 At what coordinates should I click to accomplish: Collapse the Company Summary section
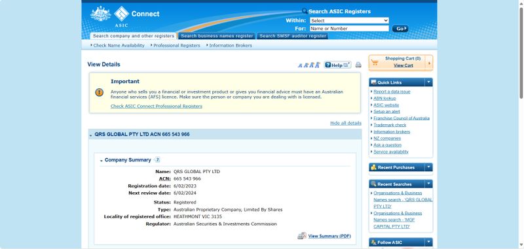(102, 161)
